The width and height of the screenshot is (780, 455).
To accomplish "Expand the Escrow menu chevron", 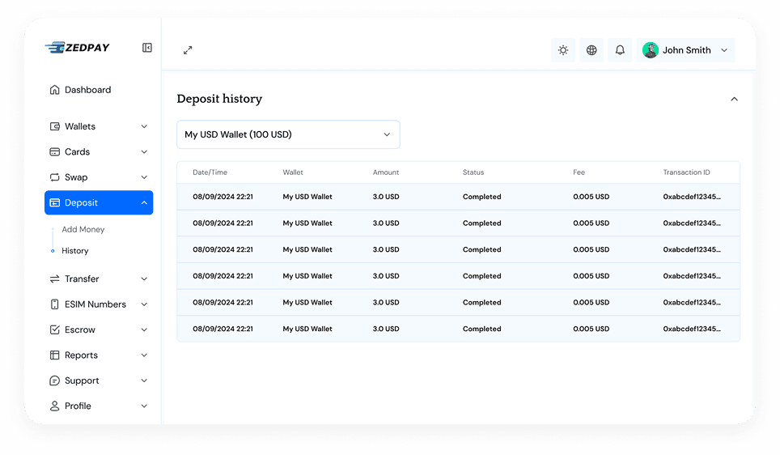I will pos(144,330).
